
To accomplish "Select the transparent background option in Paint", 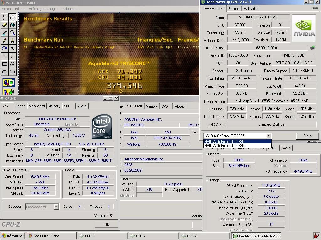I will tap(8, 92).
